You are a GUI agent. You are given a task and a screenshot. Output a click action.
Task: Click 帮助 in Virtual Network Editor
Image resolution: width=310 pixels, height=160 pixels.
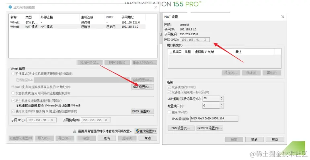tap(148, 138)
